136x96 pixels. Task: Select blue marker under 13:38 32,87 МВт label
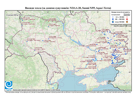(x=22, y=25)
